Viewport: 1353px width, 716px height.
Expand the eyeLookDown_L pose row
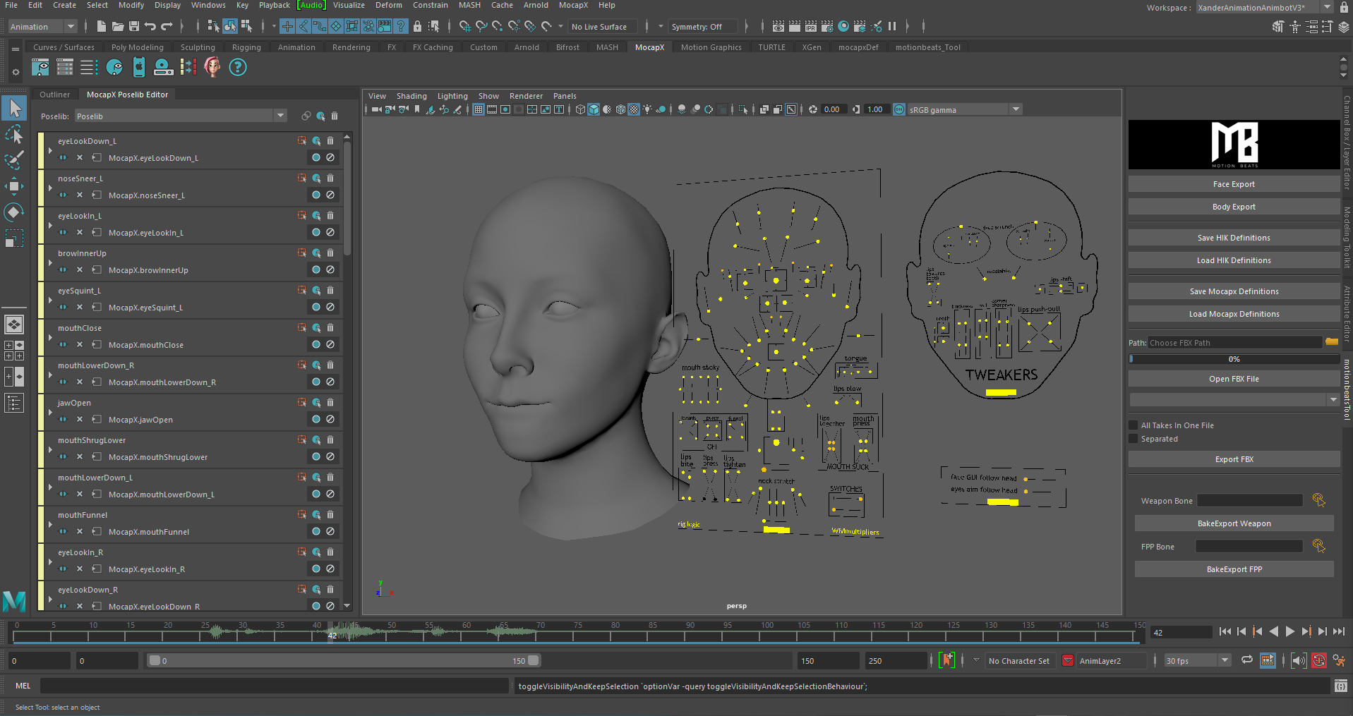50,150
